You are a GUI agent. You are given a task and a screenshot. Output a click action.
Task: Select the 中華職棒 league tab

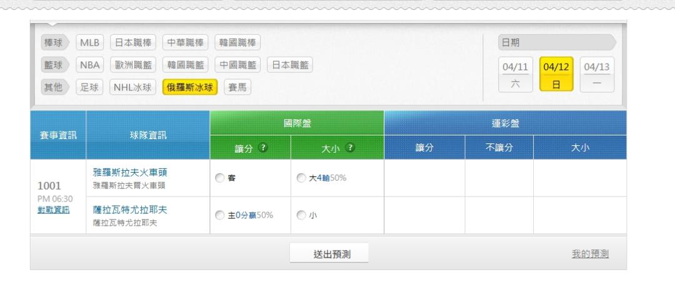pos(184,44)
